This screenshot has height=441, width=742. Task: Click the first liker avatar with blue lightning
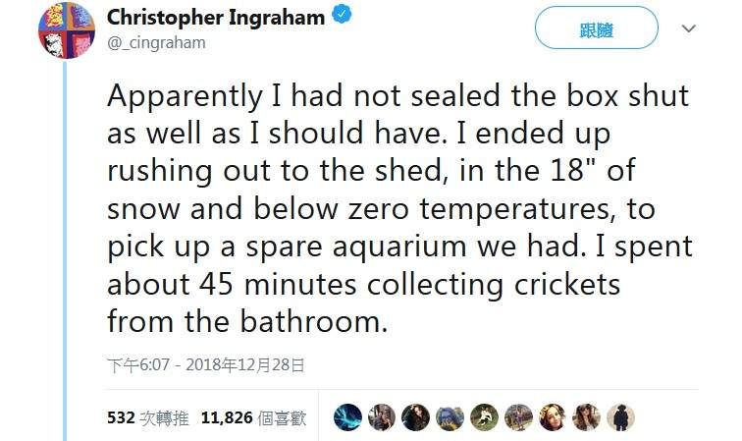(x=347, y=417)
